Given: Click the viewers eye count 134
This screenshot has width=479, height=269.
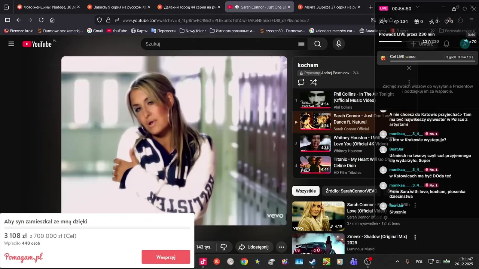Looking at the screenshot, I should 401,22.
